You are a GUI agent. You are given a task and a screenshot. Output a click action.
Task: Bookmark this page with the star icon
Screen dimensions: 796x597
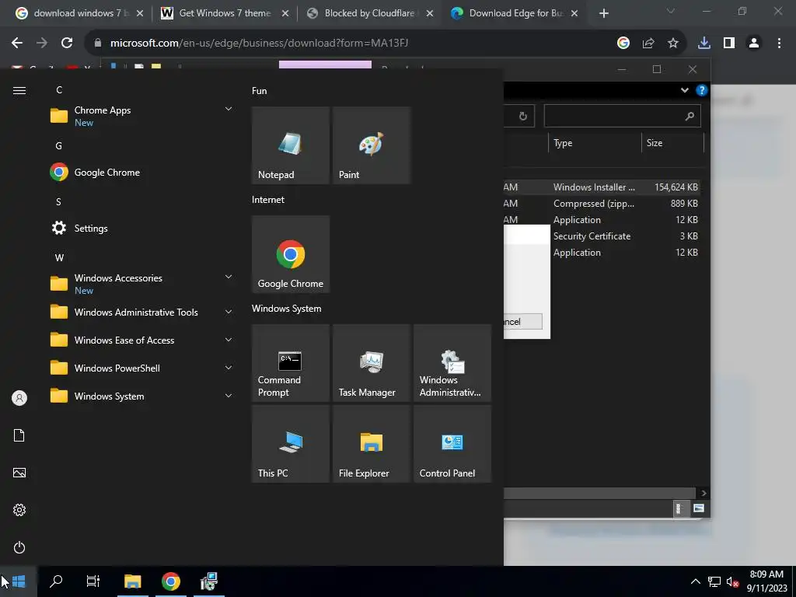tap(673, 44)
